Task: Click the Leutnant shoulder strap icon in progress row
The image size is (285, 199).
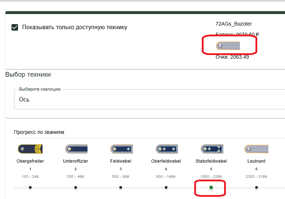Action: tap(256, 149)
